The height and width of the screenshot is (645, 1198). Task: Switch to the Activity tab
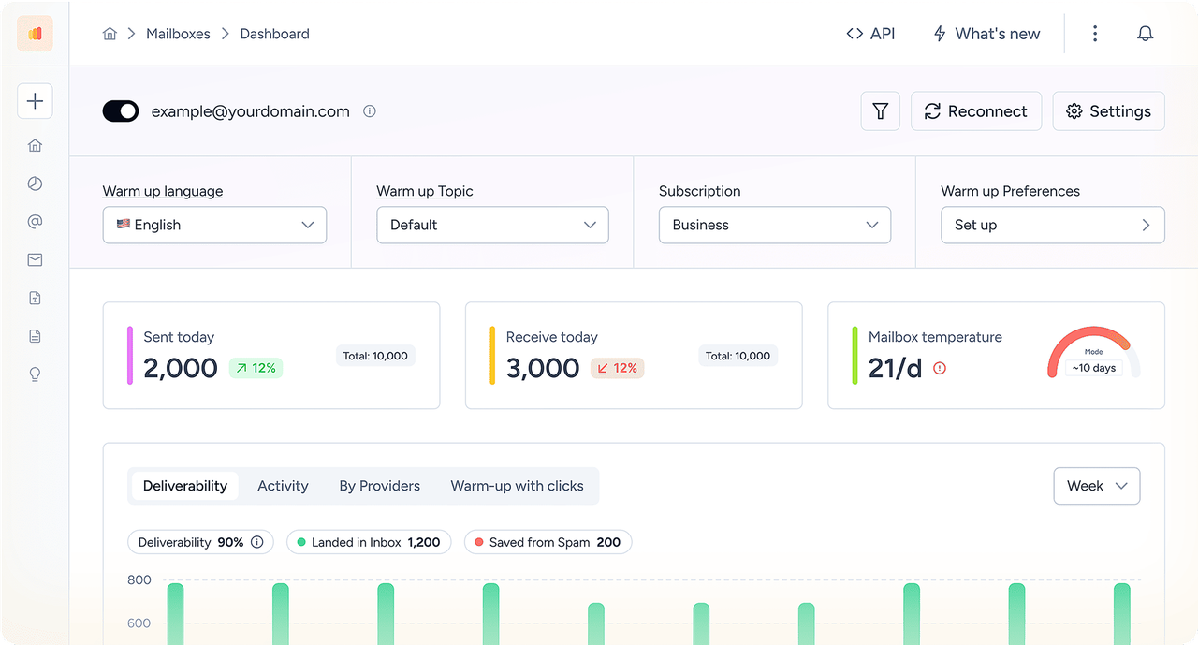(283, 486)
